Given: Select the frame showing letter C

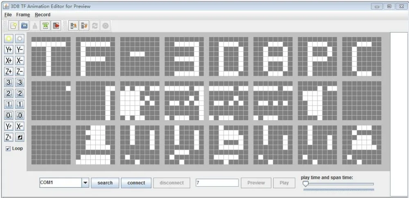Looking at the screenshot, I should (362, 56).
